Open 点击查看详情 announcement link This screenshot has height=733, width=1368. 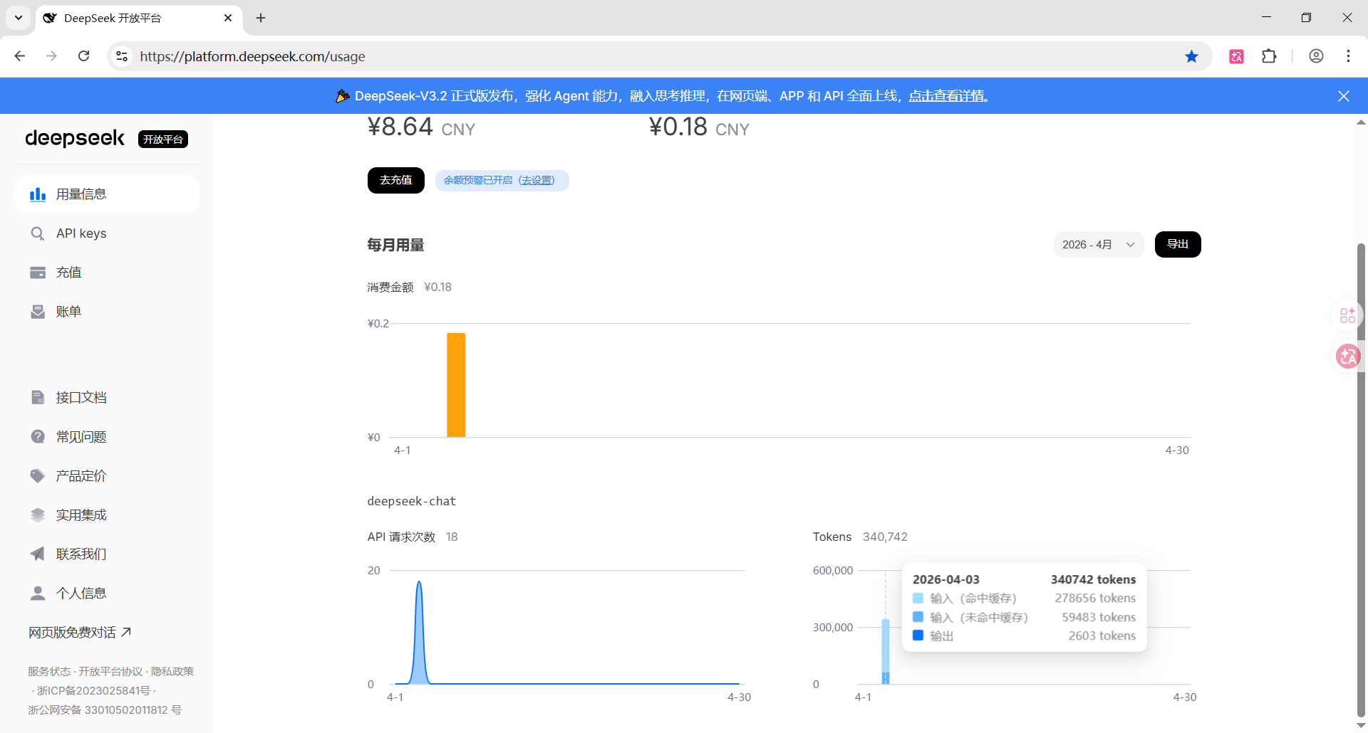(x=946, y=96)
